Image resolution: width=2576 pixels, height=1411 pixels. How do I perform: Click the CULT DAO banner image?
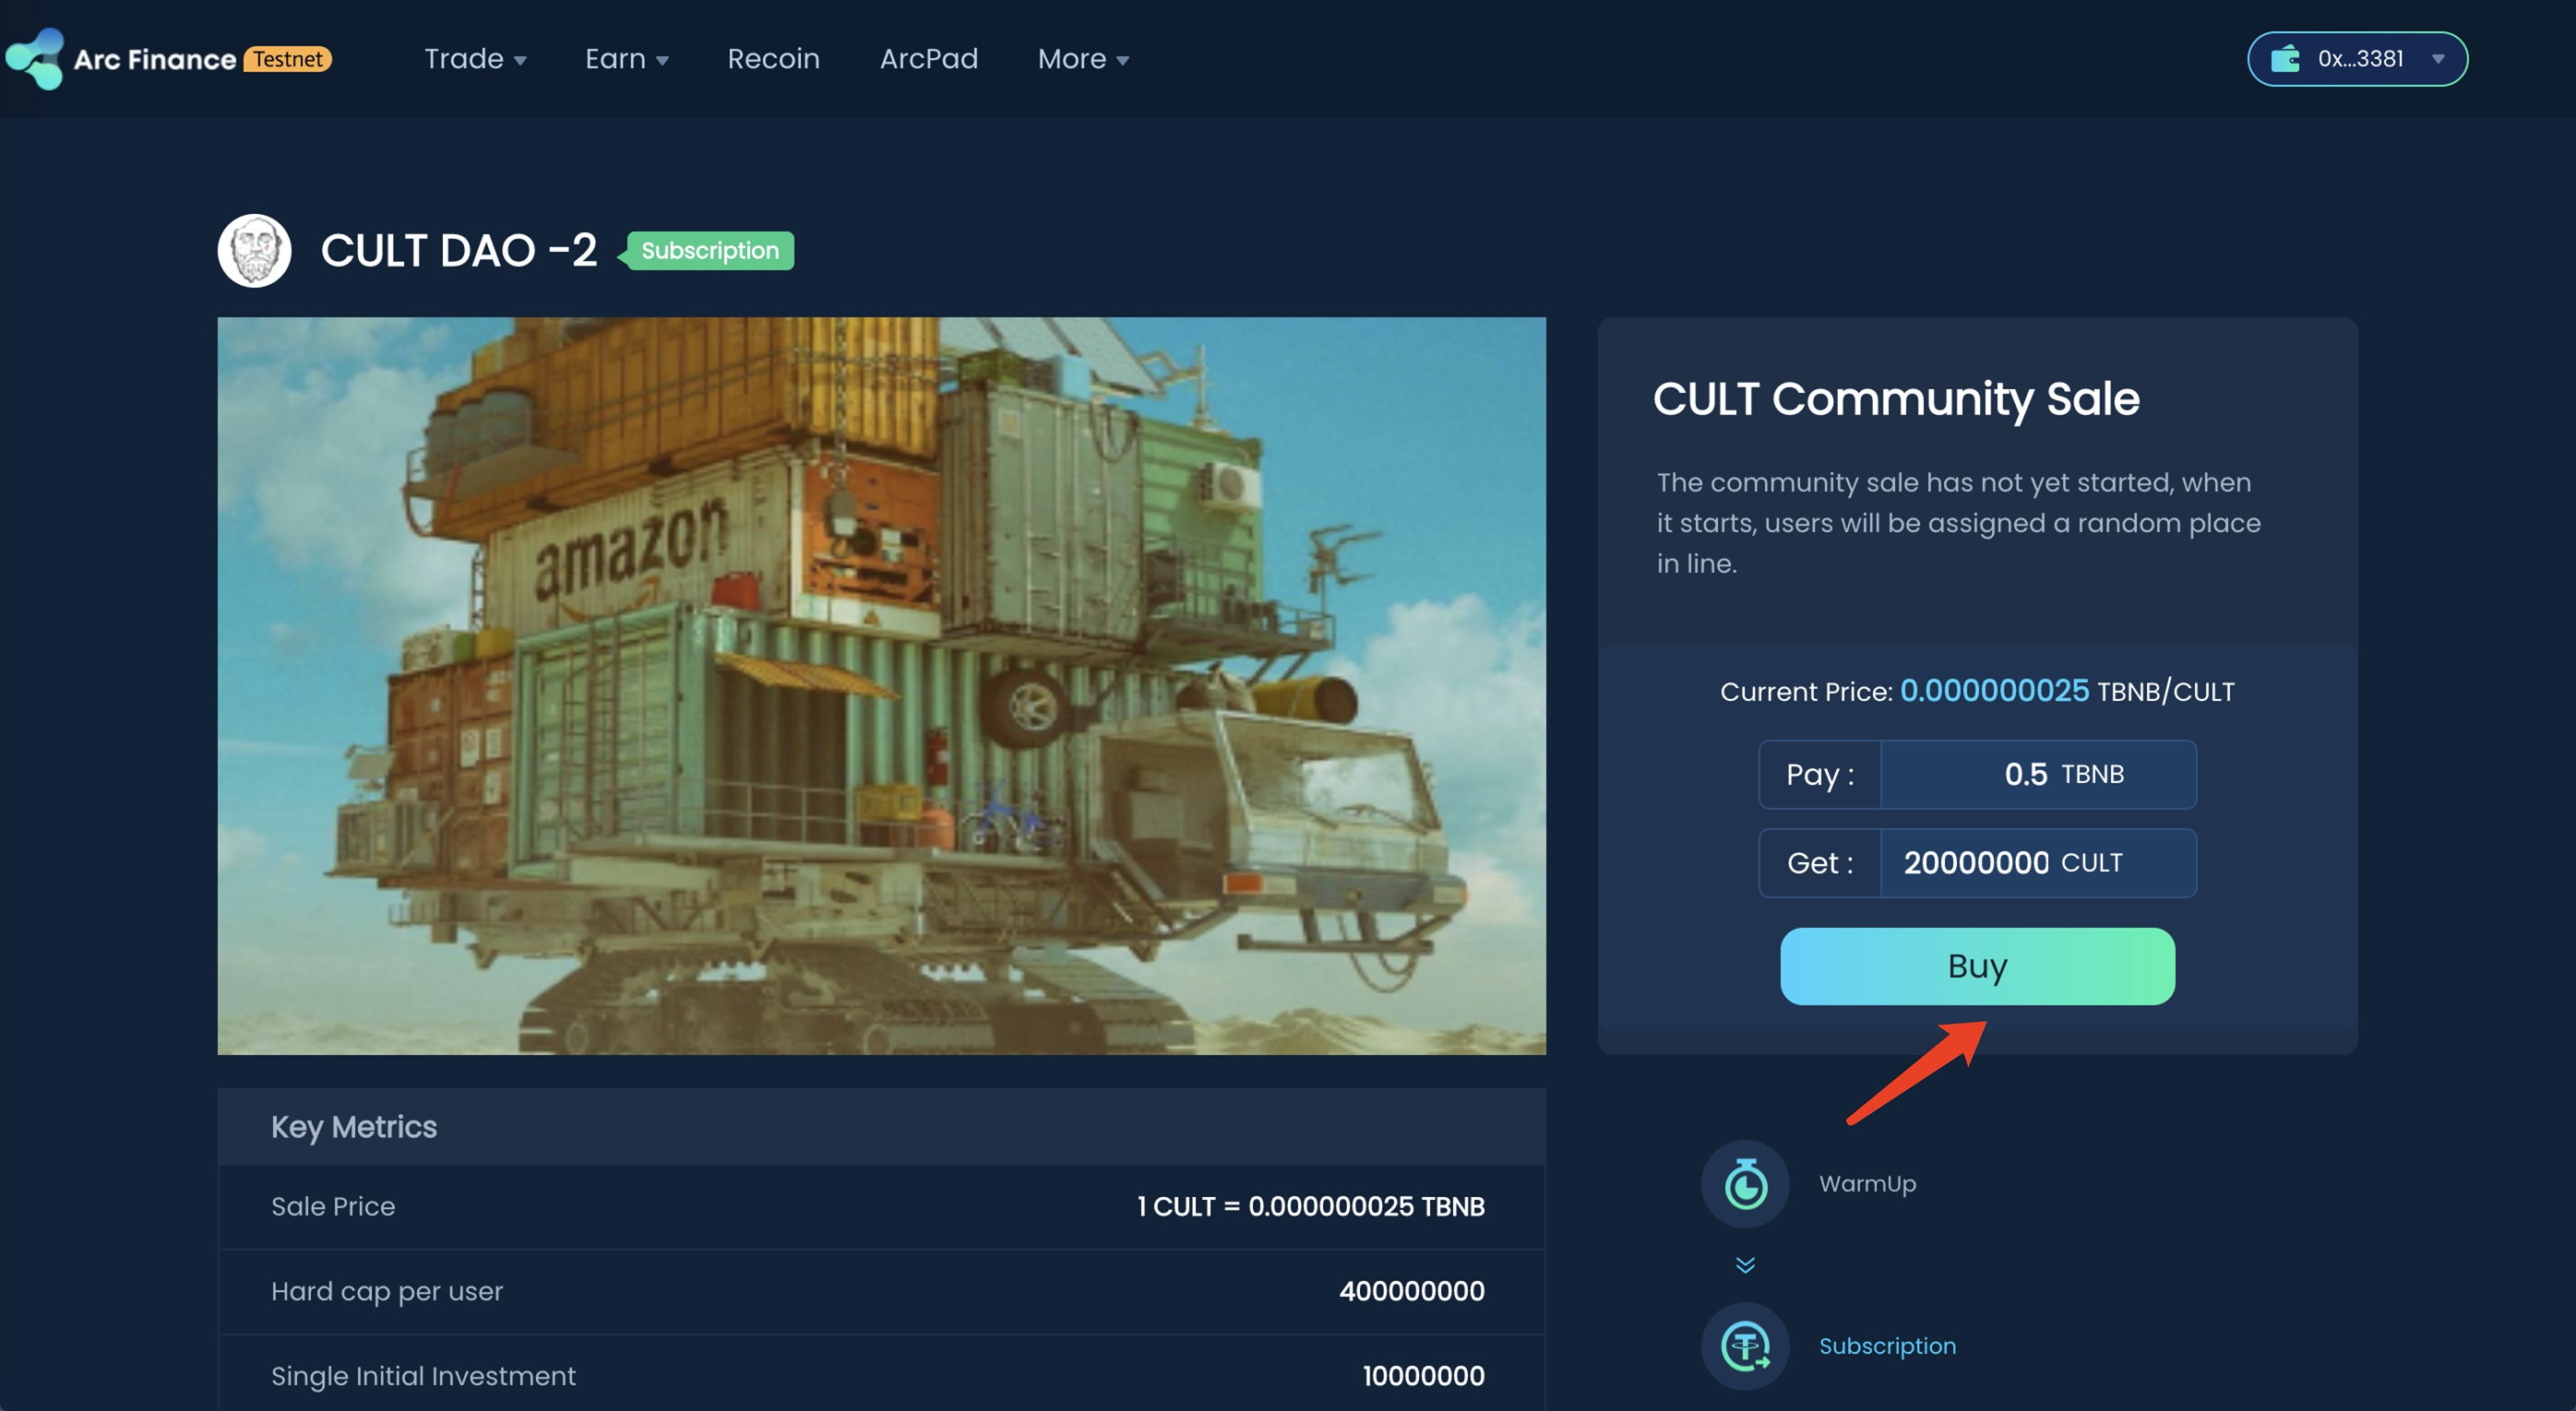click(x=881, y=685)
